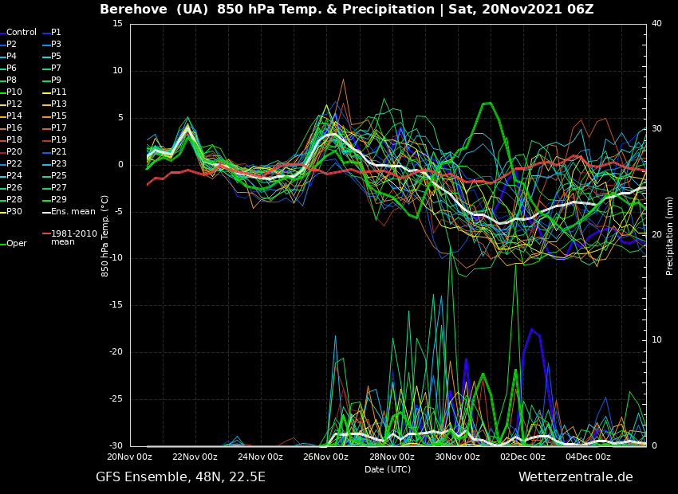The height and width of the screenshot is (494, 678).
Task: Click the GFS Ensemble location caption
Action: [x=180, y=477]
